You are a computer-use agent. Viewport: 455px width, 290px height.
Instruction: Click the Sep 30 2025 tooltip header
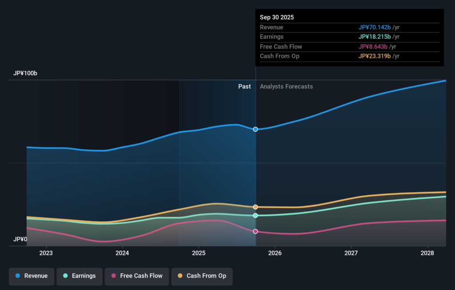[x=277, y=17]
